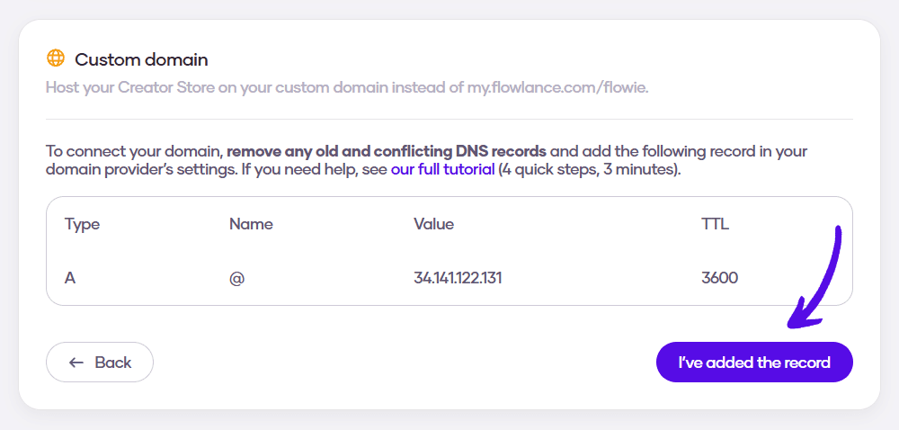
Task: Click the Back button
Action: pyautogui.click(x=100, y=363)
